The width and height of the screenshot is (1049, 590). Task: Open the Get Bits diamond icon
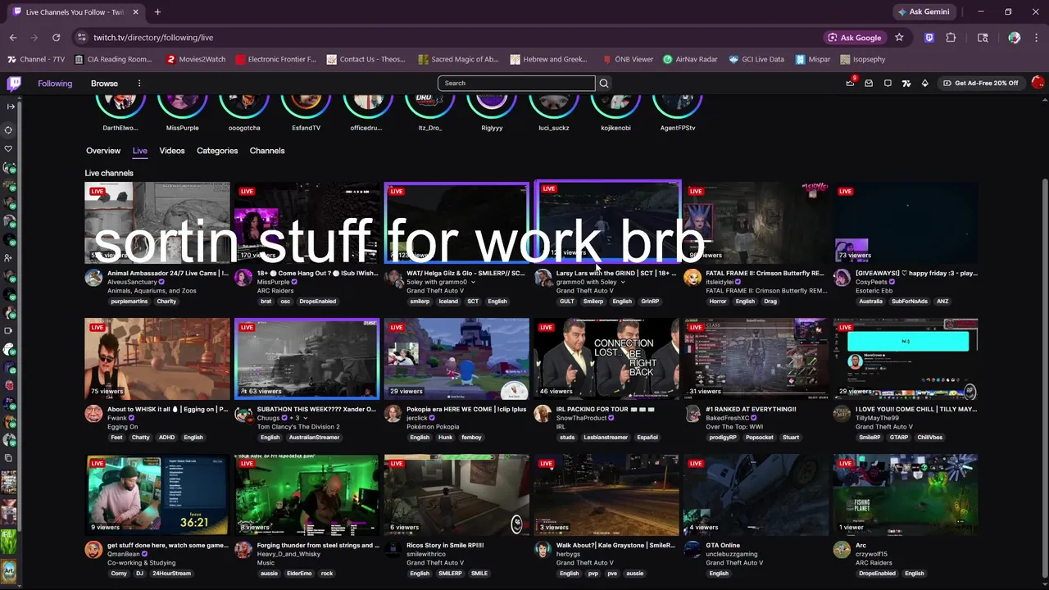click(x=925, y=83)
